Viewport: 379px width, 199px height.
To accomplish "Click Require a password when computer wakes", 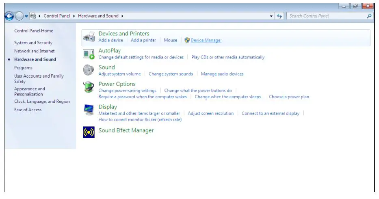I will [x=143, y=97].
